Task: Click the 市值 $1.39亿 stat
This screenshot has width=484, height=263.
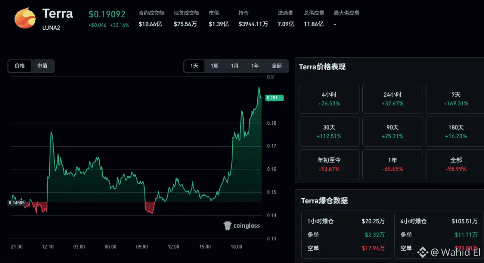Action: pos(218,19)
